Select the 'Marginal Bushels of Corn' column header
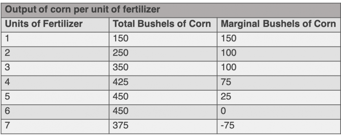Image resolution: width=341 pixels, height=136 pixels. (x=279, y=25)
